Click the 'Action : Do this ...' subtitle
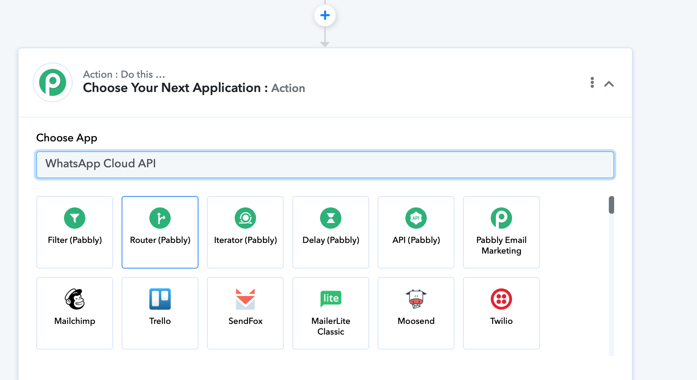This screenshot has width=697, height=380. pos(124,74)
